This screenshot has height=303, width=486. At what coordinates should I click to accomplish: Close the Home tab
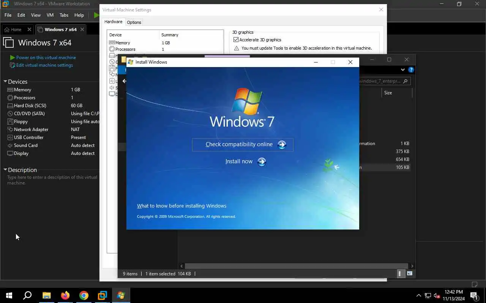pos(29,30)
